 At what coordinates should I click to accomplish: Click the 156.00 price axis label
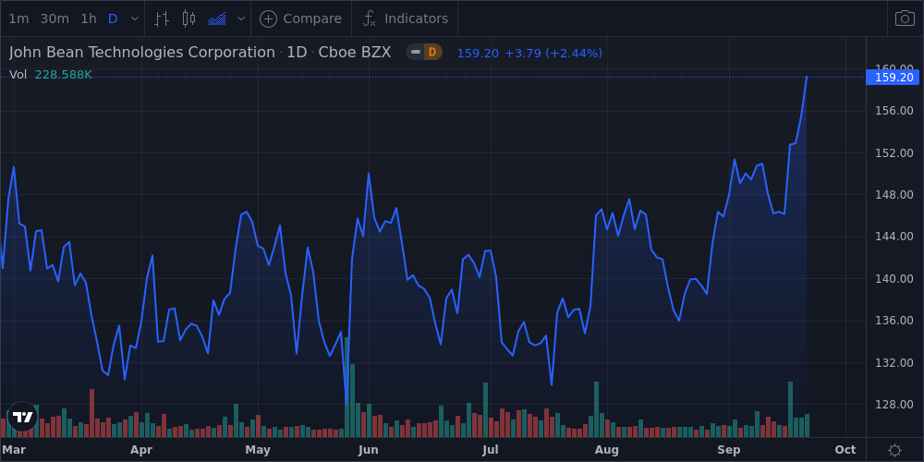tap(894, 111)
